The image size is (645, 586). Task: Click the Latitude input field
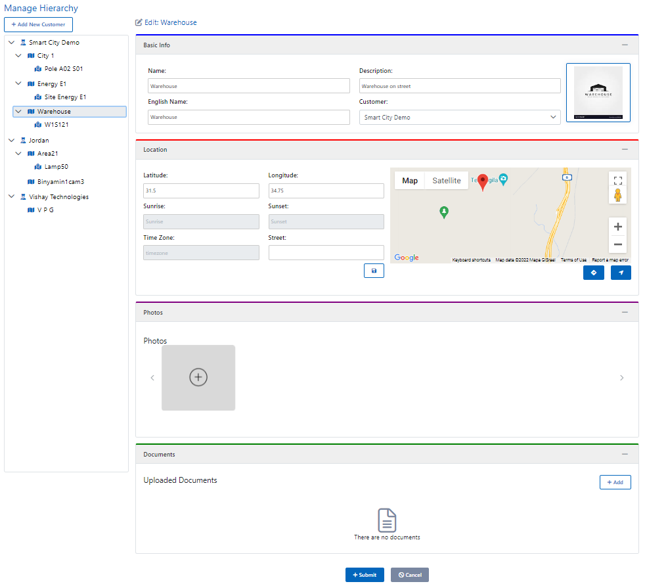coord(201,191)
